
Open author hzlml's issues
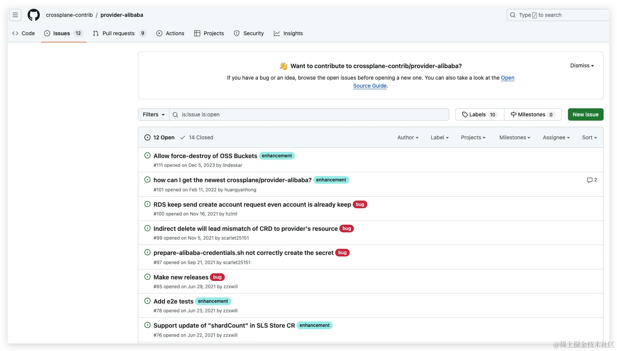(231, 214)
